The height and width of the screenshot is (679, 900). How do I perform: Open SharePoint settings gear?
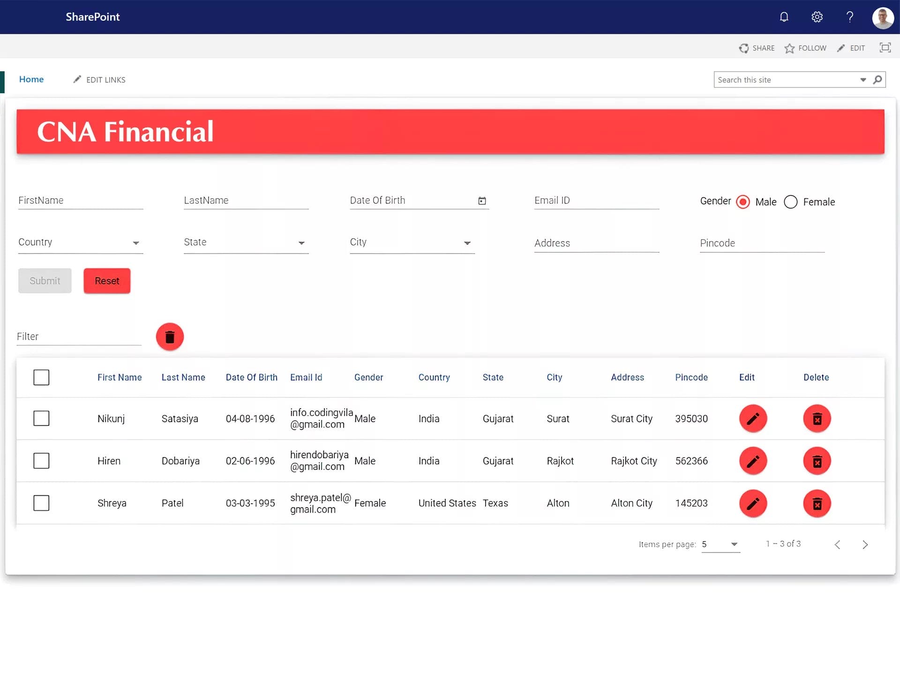tap(817, 17)
